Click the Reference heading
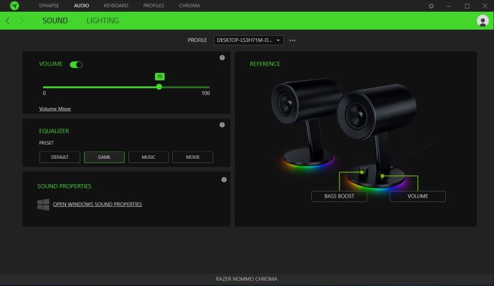Screen dimensions: 494x286 265,64
